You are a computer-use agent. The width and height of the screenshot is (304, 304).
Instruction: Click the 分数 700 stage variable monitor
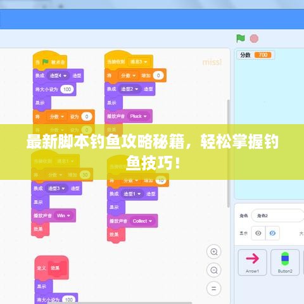(256, 55)
